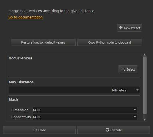Click the scrollbar track below the thumb
This screenshot has height=137, width=153.
145,116
